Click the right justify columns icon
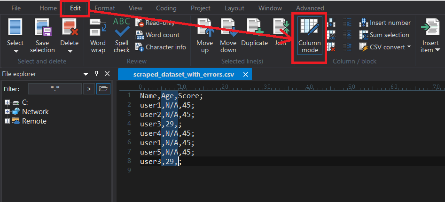445x202 pixels. click(347, 47)
